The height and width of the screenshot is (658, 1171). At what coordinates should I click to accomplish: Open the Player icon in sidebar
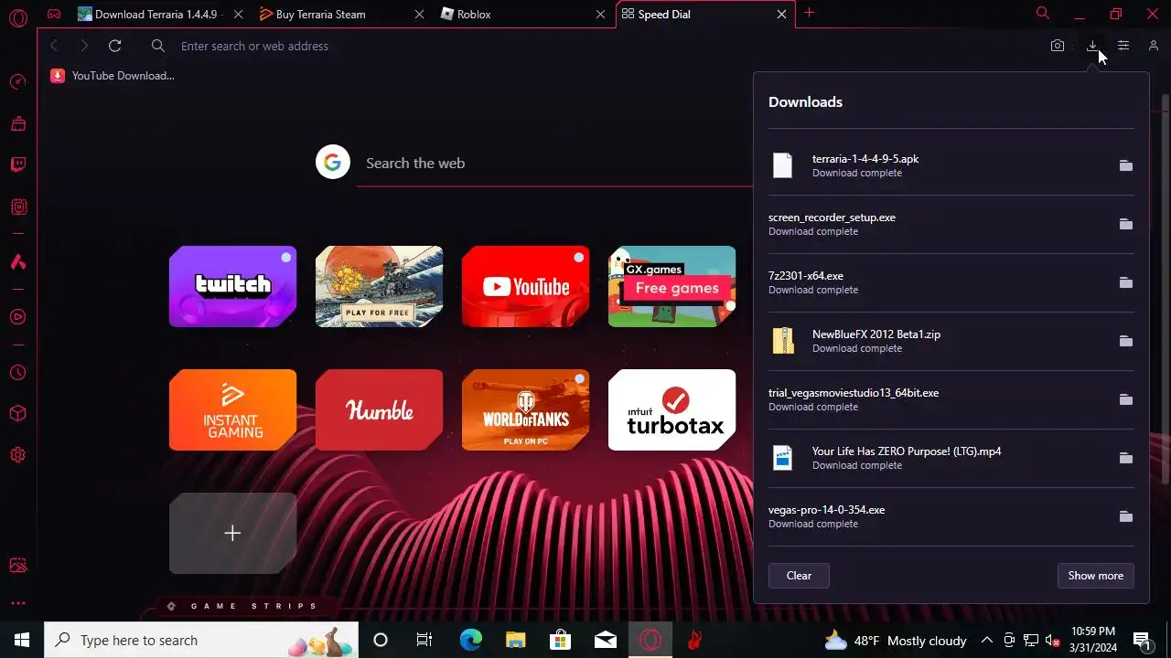[x=17, y=317]
